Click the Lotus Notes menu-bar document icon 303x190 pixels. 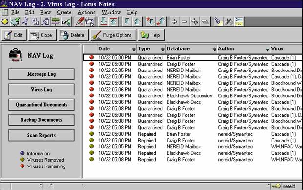point(5,12)
